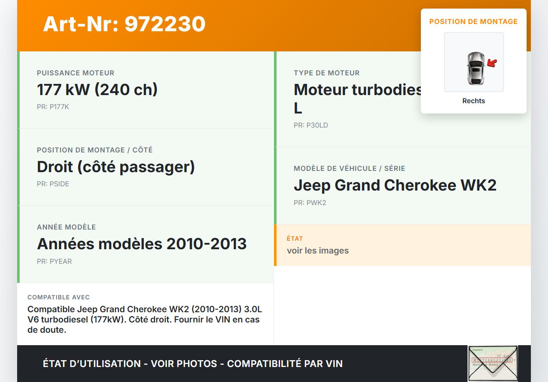Click the 'PR: PYEAR' code
Screen dimensions: 548x382
(54, 262)
